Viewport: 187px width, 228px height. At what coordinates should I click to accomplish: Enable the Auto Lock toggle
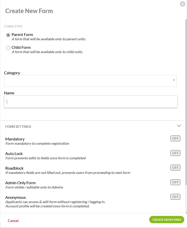(175, 153)
